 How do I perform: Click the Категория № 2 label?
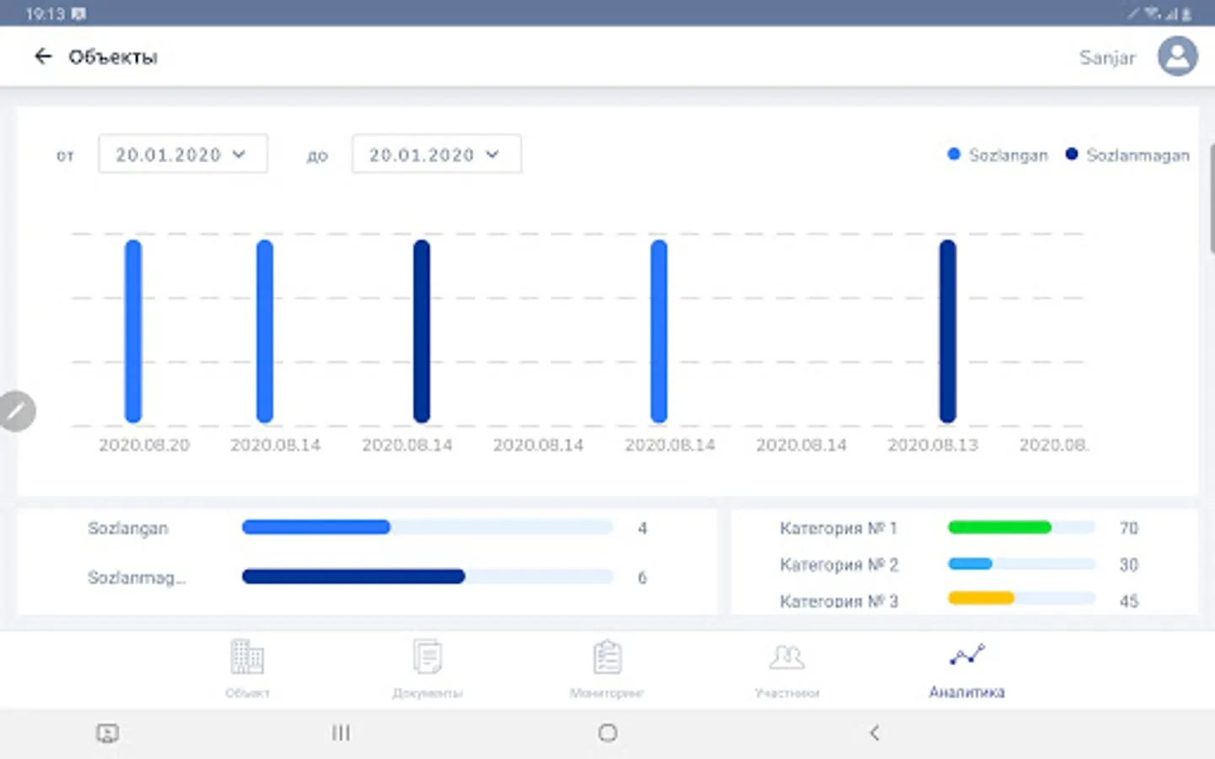839,564
